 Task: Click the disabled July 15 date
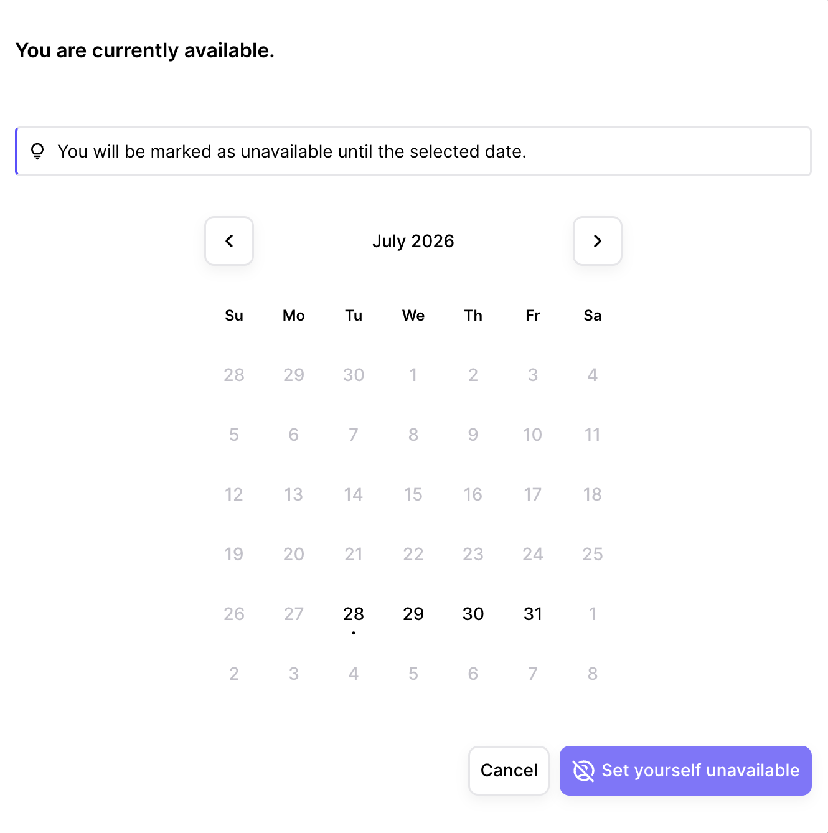pos(413,494)
